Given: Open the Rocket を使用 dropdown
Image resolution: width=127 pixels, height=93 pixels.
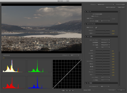Looking at the screenshot, I should (x=99, y=90).
